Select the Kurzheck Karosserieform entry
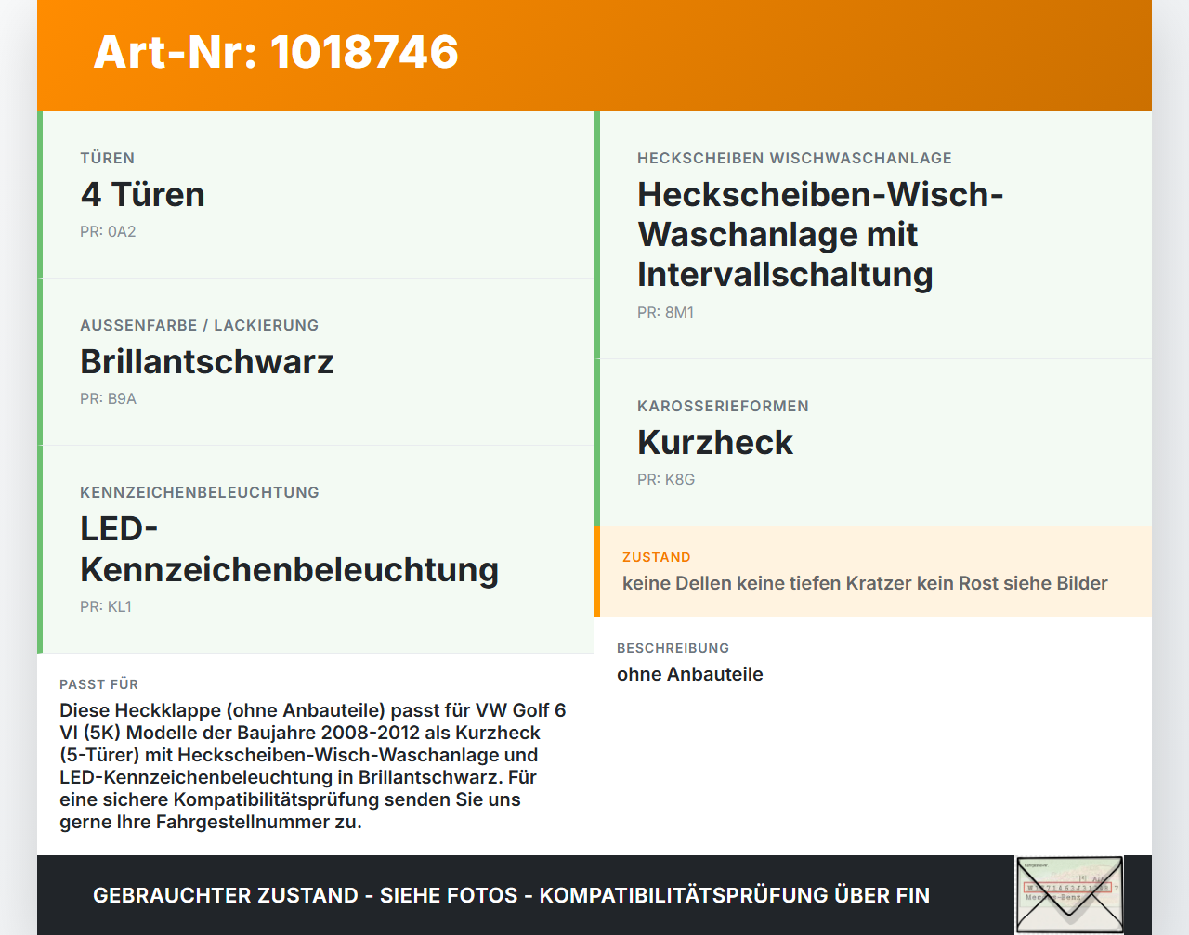Image resolution: width=1189 pixels, height=935 pixels. click(x=715, y=442)
